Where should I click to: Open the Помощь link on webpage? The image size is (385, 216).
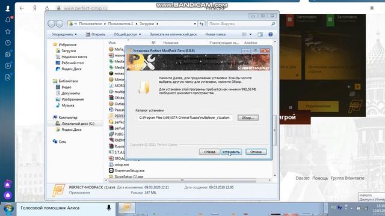coord(320,178)
